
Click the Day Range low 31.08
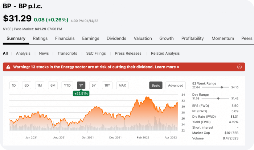click(x=196, y=99)
